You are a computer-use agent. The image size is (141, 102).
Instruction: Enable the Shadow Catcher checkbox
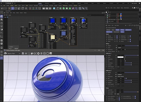click(118, 52)
